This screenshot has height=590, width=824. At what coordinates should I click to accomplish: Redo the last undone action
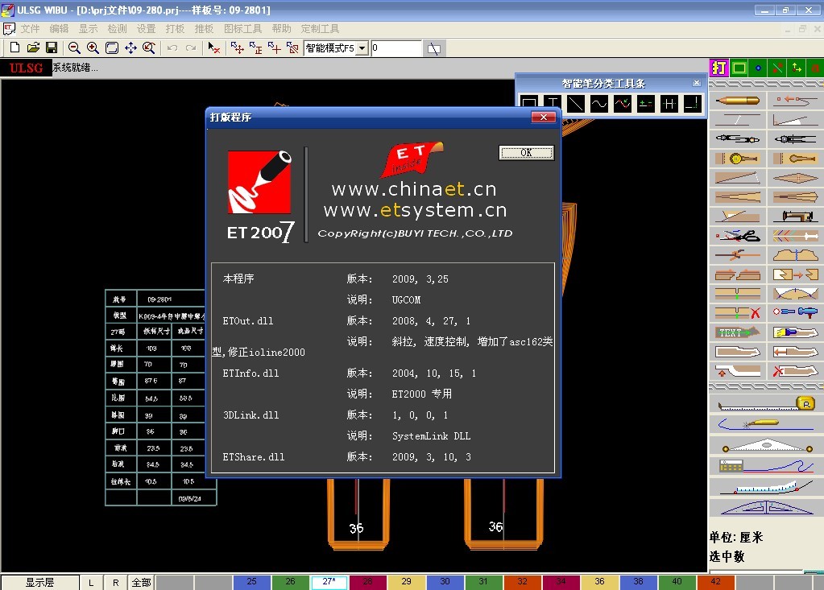pos(191,47)
